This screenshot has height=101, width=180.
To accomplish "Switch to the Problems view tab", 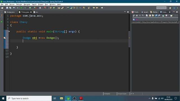I will coord(136,12).
